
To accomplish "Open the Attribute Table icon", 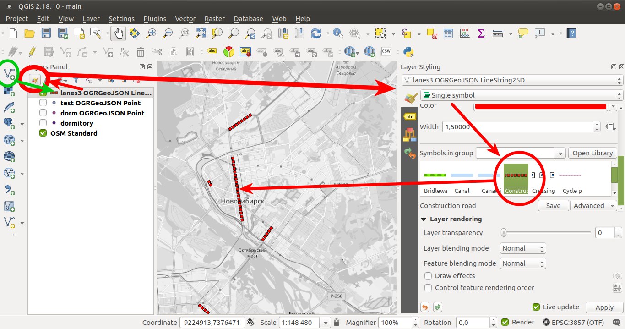I will pyautogui.click(x=448, y=33).
